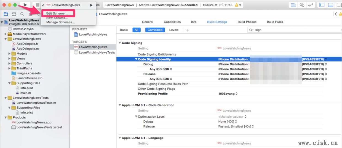
Task: Collapse Apple LLVM 6.1 - Code Generation section
Action: (120, 105)
